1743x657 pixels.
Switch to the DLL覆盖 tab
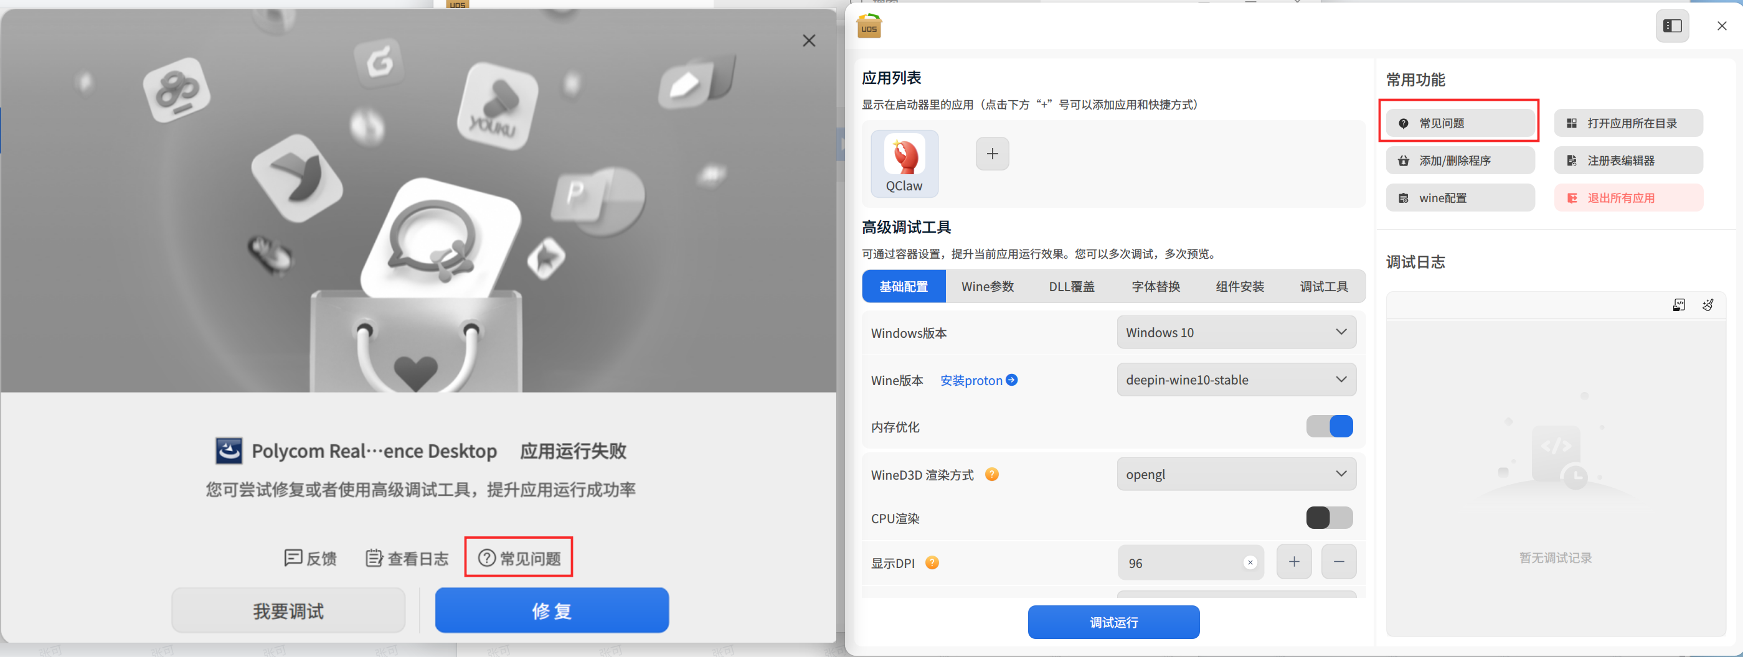point(1072,287)
